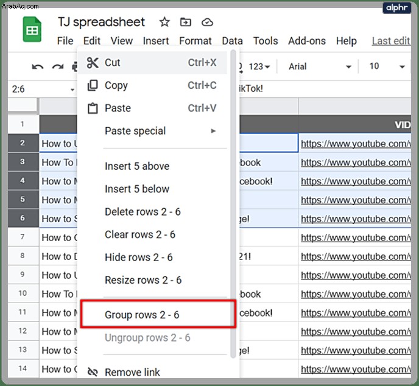The width and height of the screenshot is (419, 386).
Task: Star the TJ spreadsheet document
Action: [x=164, y=22]
